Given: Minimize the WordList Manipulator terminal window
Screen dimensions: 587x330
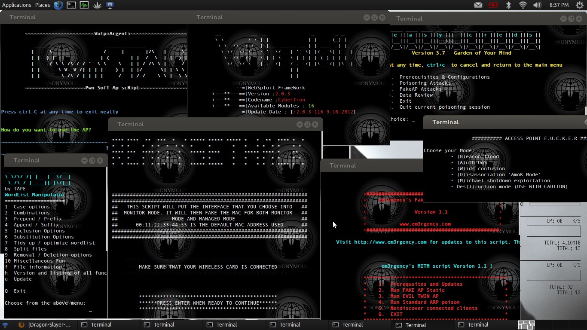Looking at the screenshot, I should 84,160.
